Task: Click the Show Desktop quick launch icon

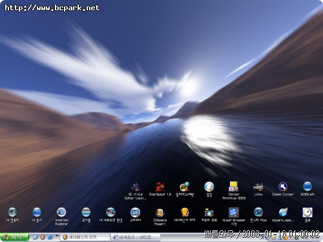Action: [x=35, y=237]
